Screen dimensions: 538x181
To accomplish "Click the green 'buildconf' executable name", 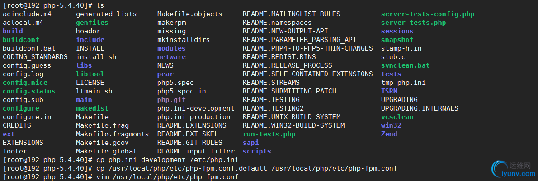I will (x=21, y=40).
